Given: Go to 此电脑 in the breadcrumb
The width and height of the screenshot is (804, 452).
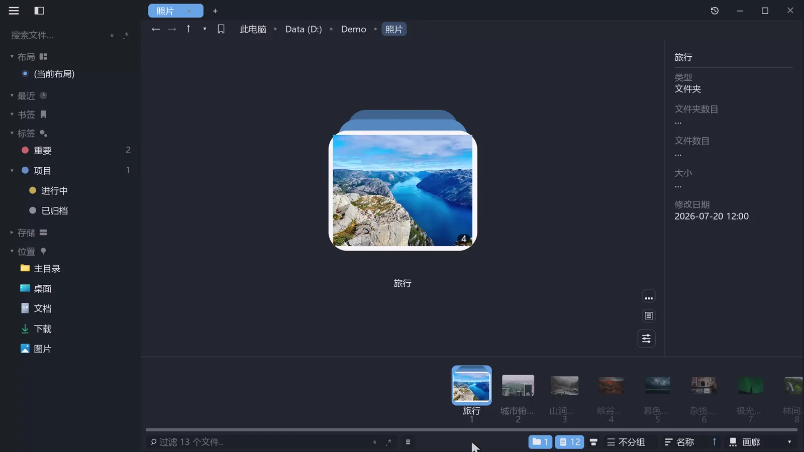Looking at the screenshot, I should (253, 29).
